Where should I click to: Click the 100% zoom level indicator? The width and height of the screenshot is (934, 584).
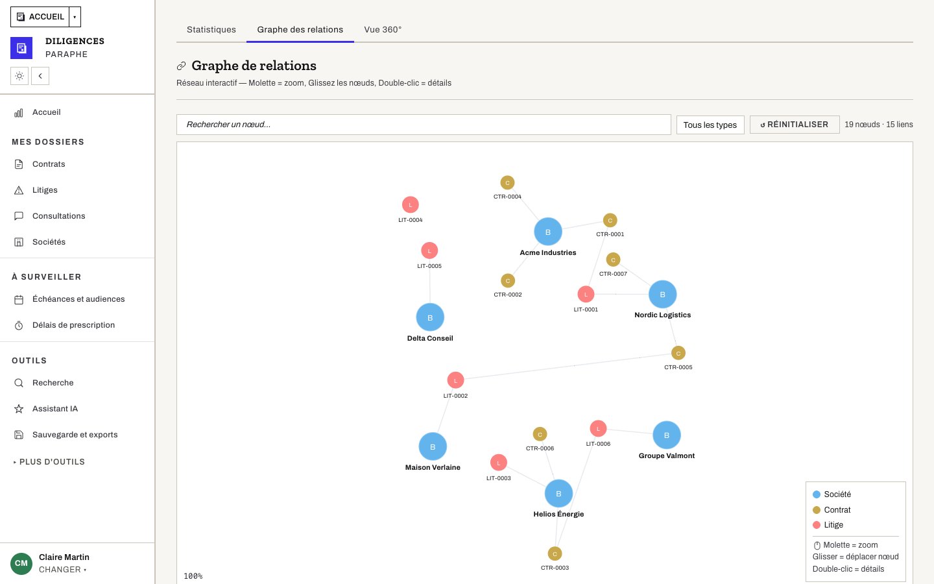pos(193,576)
